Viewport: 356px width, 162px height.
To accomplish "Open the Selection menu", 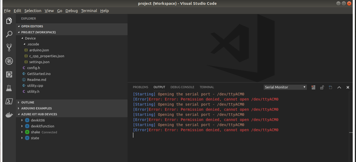I will 33,11.
